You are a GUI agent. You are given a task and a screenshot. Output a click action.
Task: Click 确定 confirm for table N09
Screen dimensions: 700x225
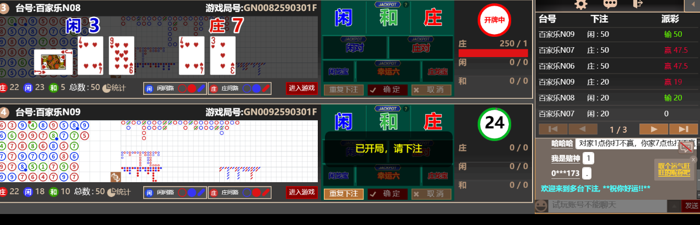388,194
